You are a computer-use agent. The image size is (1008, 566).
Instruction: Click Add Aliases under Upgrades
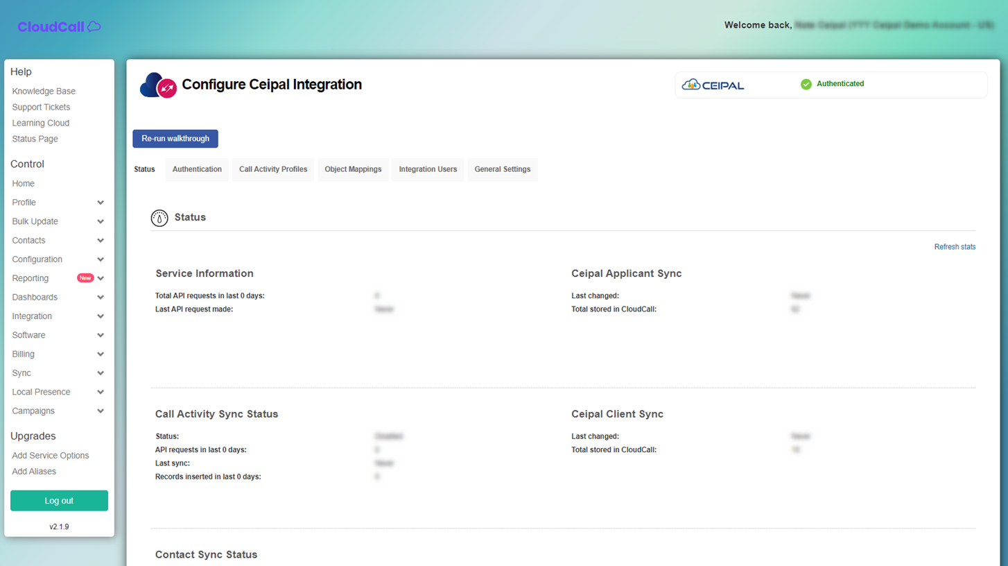pyautogui.click(x=34, y=472)
